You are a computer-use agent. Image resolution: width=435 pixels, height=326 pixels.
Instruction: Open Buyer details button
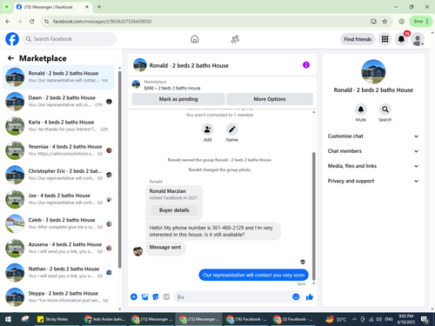coord(174,210)
